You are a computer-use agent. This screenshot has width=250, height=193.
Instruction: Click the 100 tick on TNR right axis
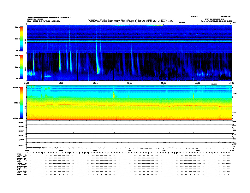235,94
